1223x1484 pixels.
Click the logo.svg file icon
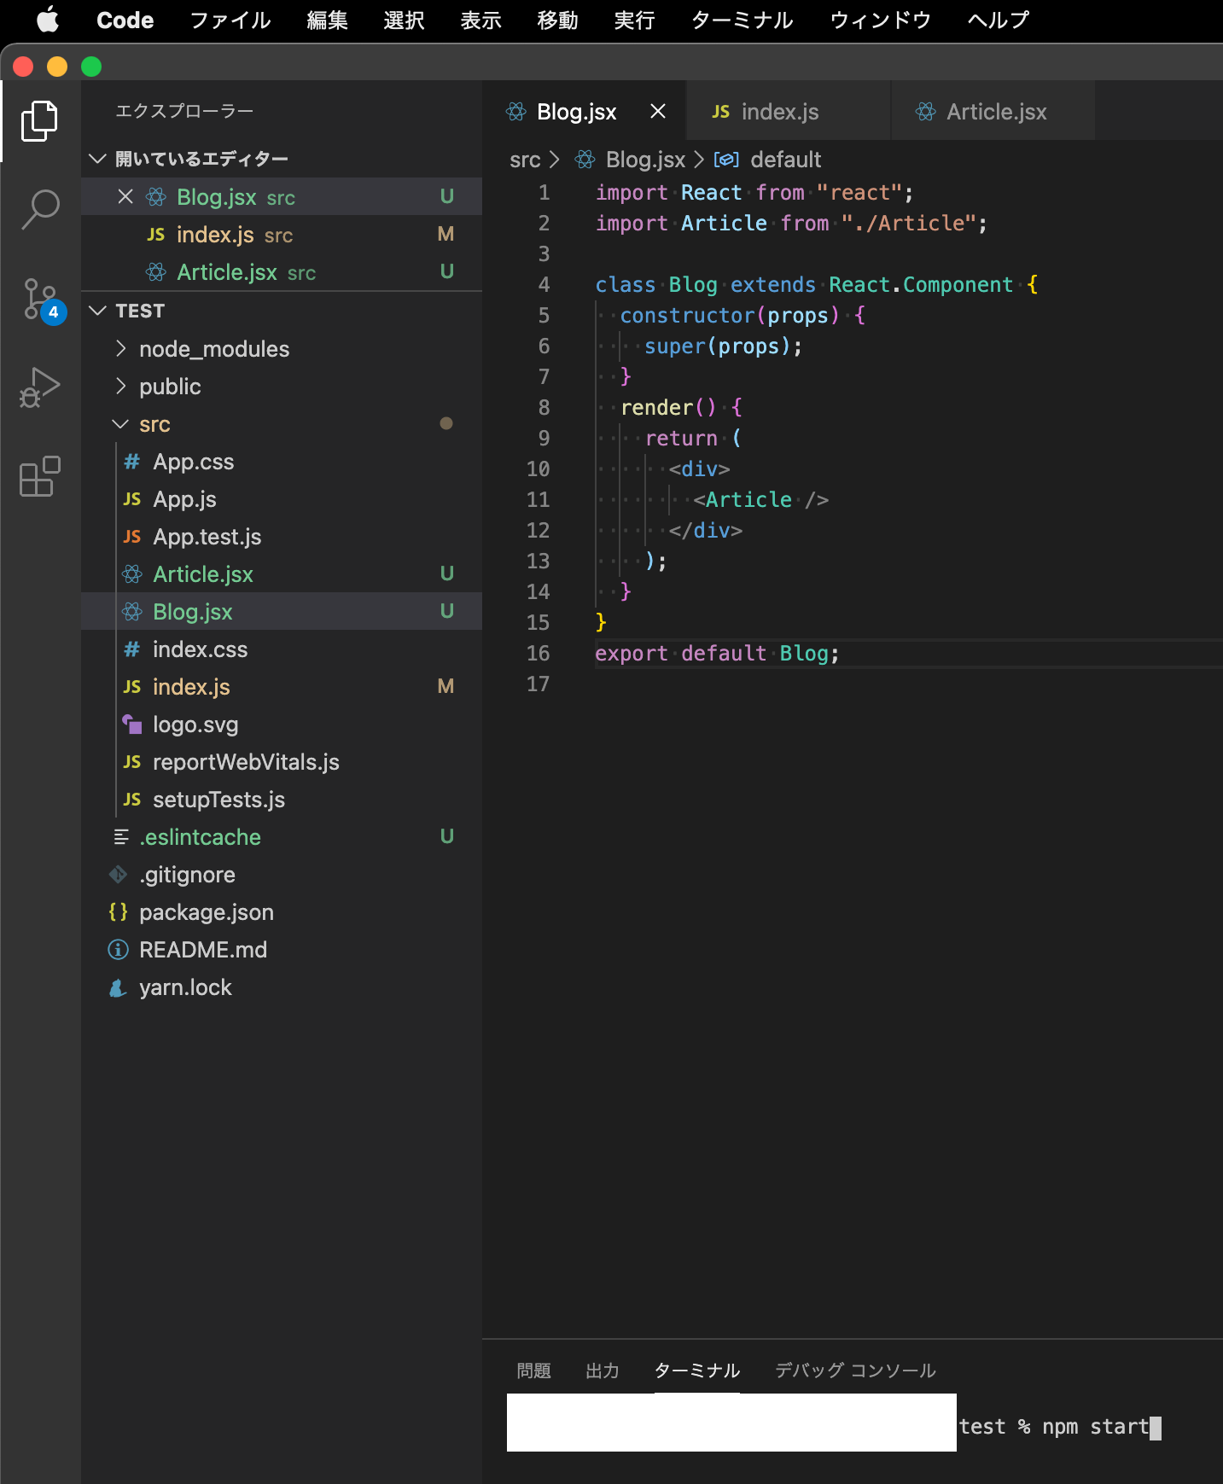(x=132, y=725)
